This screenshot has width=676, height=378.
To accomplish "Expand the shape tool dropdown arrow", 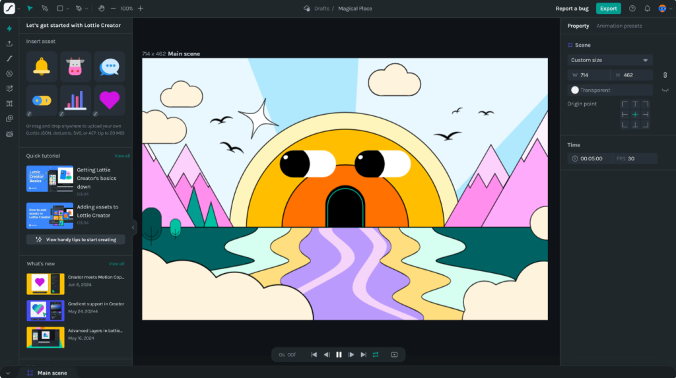I will point(68,9).
